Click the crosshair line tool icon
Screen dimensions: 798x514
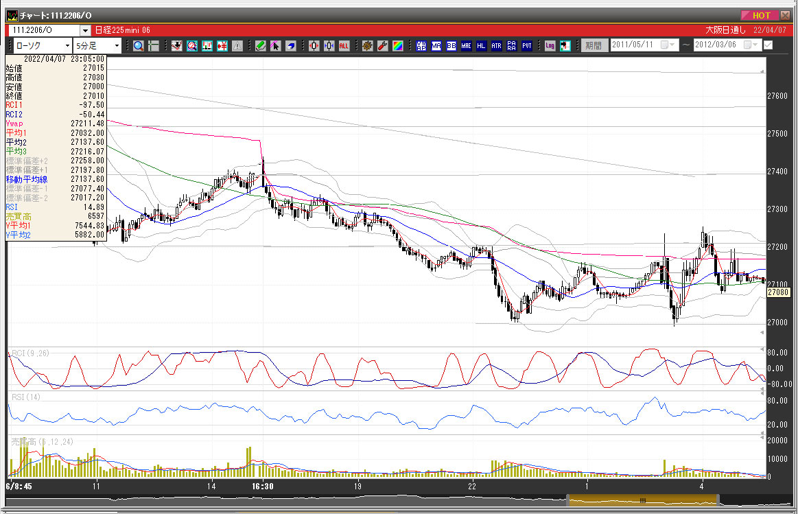(153, 46)
